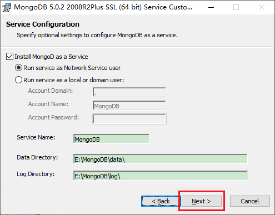275x215 pixels.
Task: Click the Service Name input field
Action: tap(112, 139)
